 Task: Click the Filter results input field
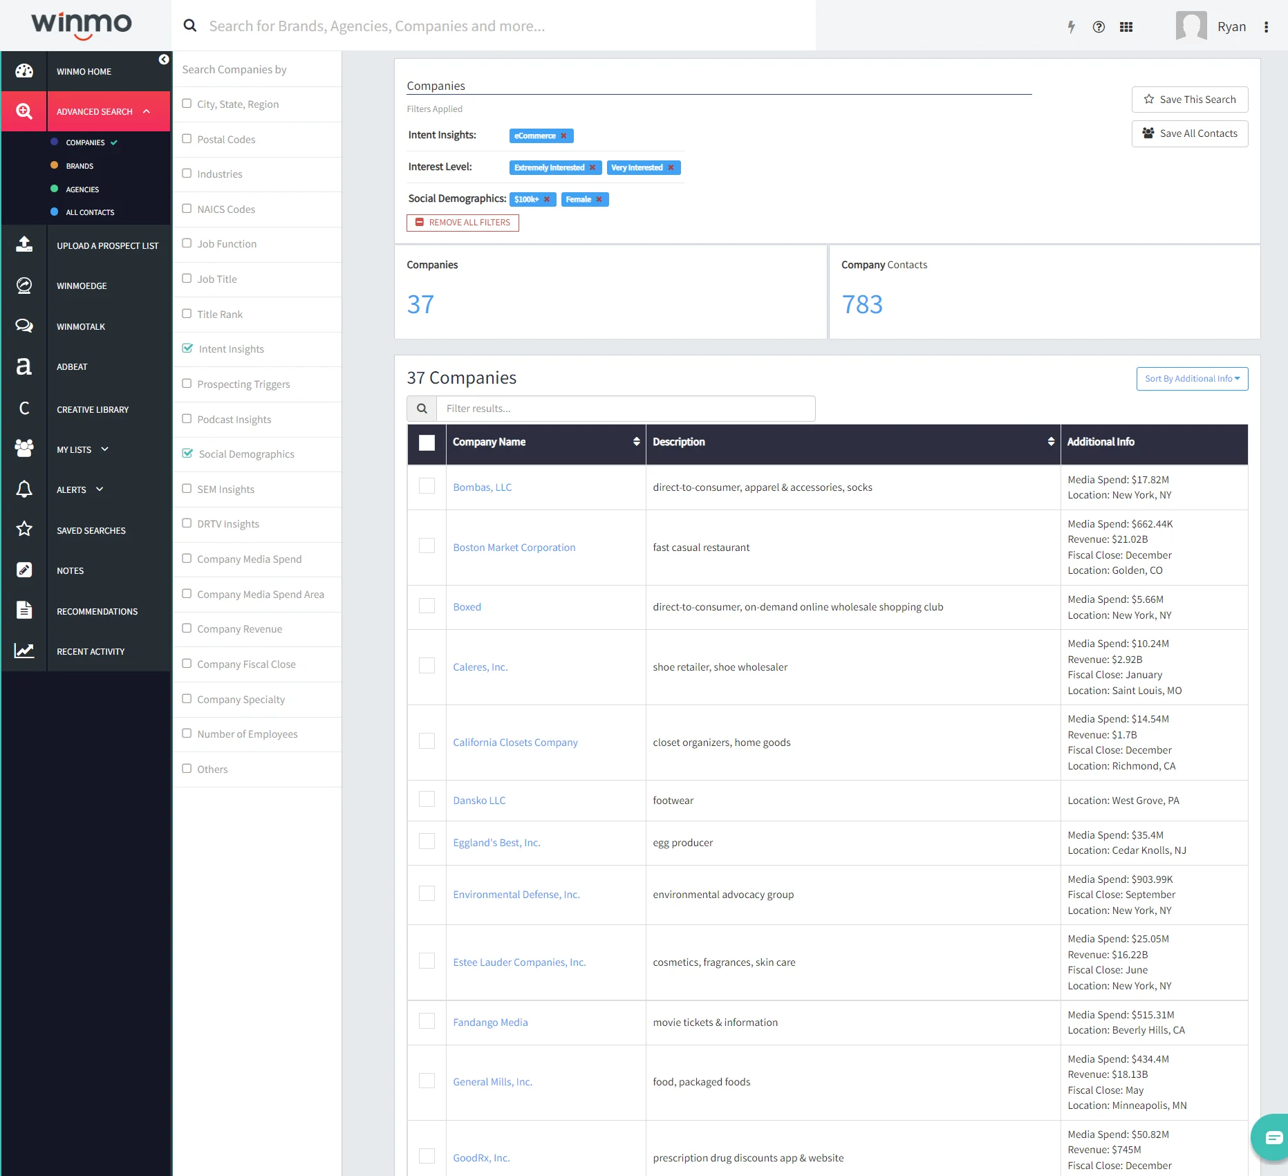click(626, 409)
